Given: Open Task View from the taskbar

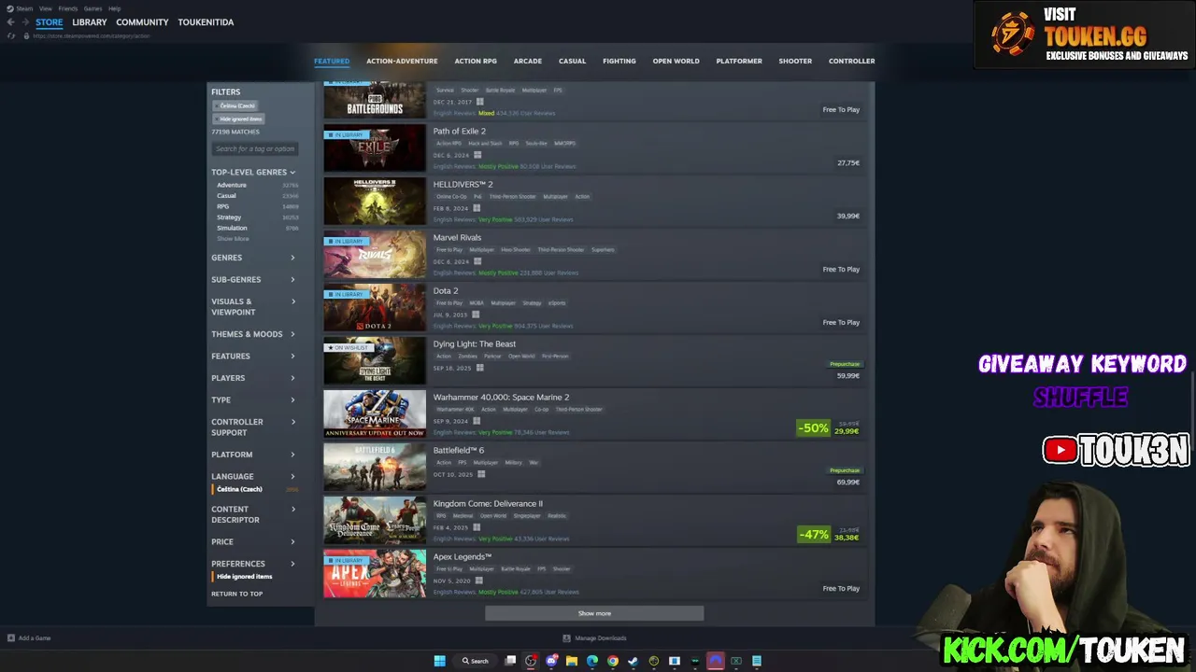Looking at the screenshot, I should [x=510, y=661].
